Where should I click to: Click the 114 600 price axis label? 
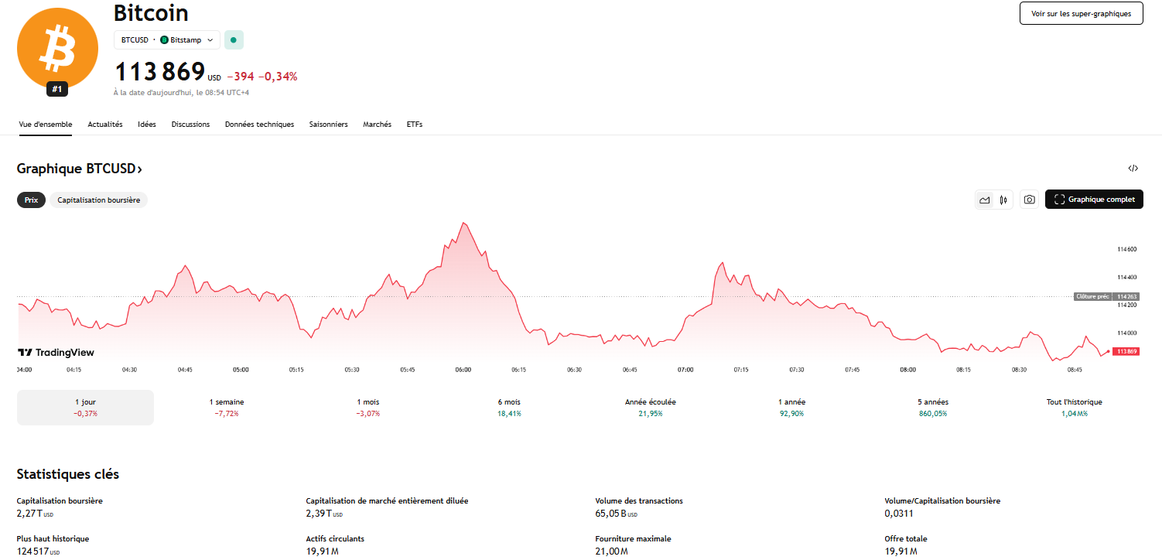(x=1126, y=249)
